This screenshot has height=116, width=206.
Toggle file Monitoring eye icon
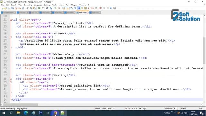(96, 8)
